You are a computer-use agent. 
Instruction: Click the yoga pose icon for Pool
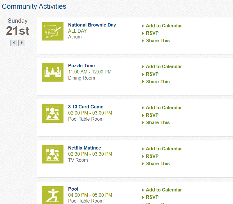point(52,195)
